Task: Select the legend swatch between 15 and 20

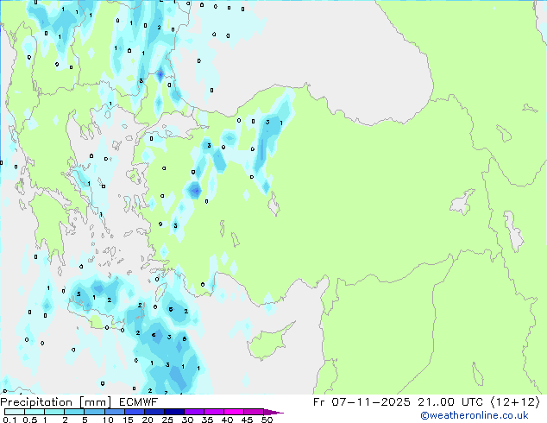Action: click(134, 412)
